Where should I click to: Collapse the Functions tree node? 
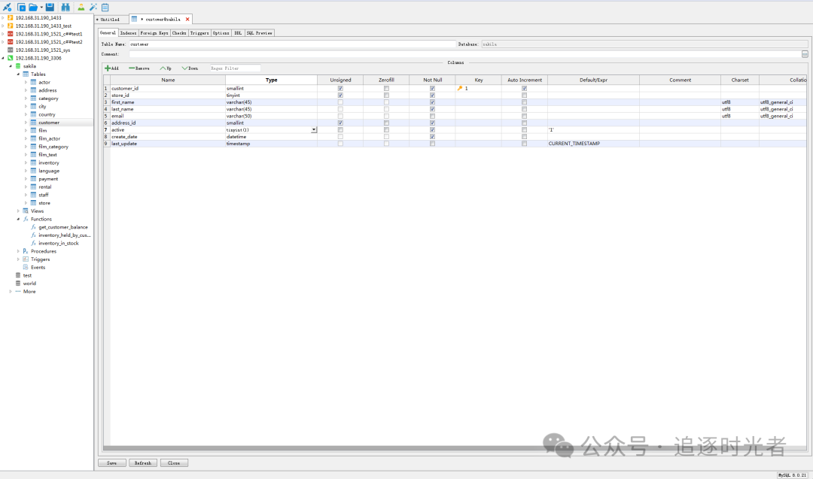point(18,219)
